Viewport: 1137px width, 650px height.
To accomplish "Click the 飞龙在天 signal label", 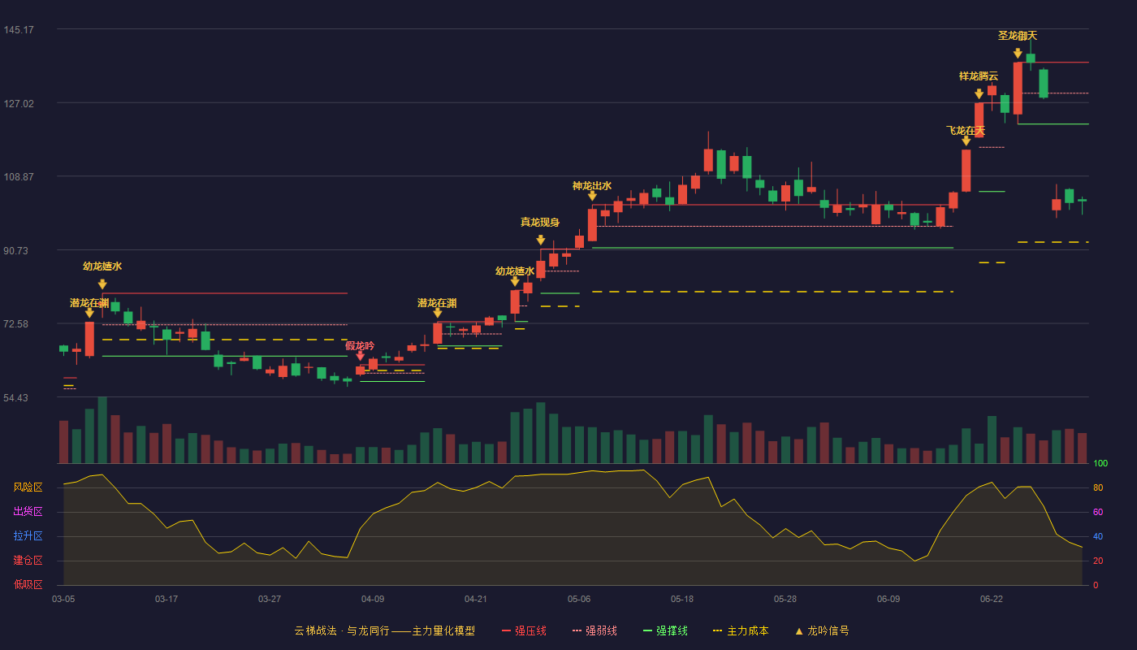I will 966,131.
